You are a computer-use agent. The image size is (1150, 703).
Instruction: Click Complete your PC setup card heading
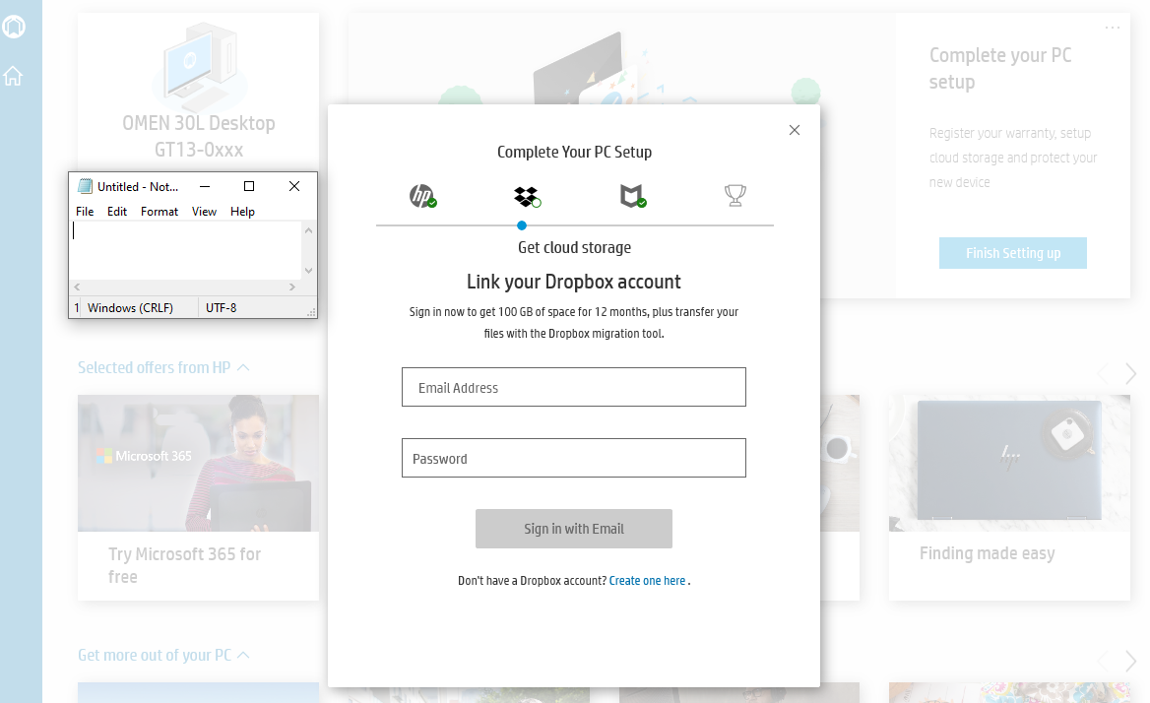(1000, 68)
